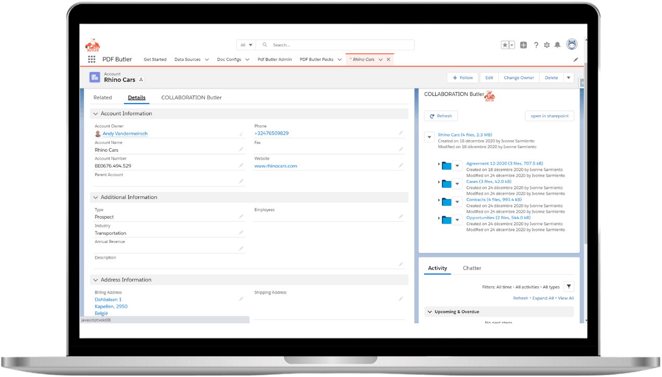Click the Agreement 12-2020 folder icon

(447, 166)
